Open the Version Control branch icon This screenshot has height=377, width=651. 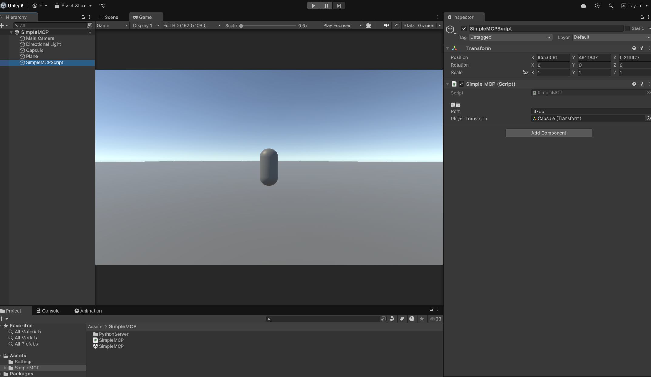[102, 6]
